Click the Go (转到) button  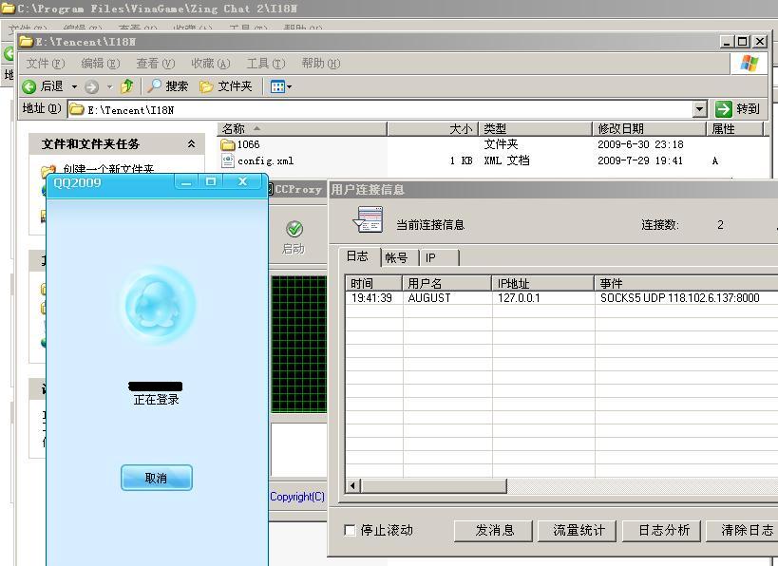[x=737, y=109]
